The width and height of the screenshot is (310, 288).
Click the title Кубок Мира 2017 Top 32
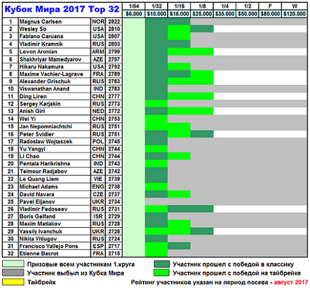(x=62, y=9)
